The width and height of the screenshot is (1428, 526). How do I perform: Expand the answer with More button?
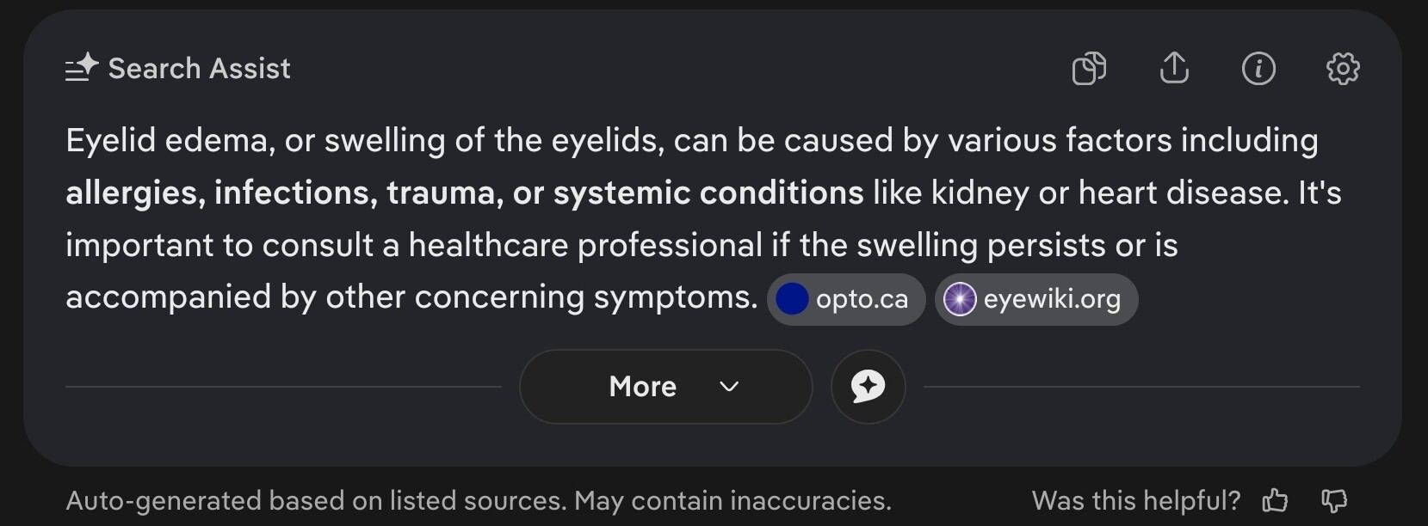(x=665, y=387)
